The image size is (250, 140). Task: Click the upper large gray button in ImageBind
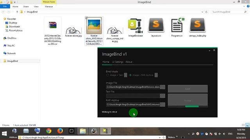point(187,89)
